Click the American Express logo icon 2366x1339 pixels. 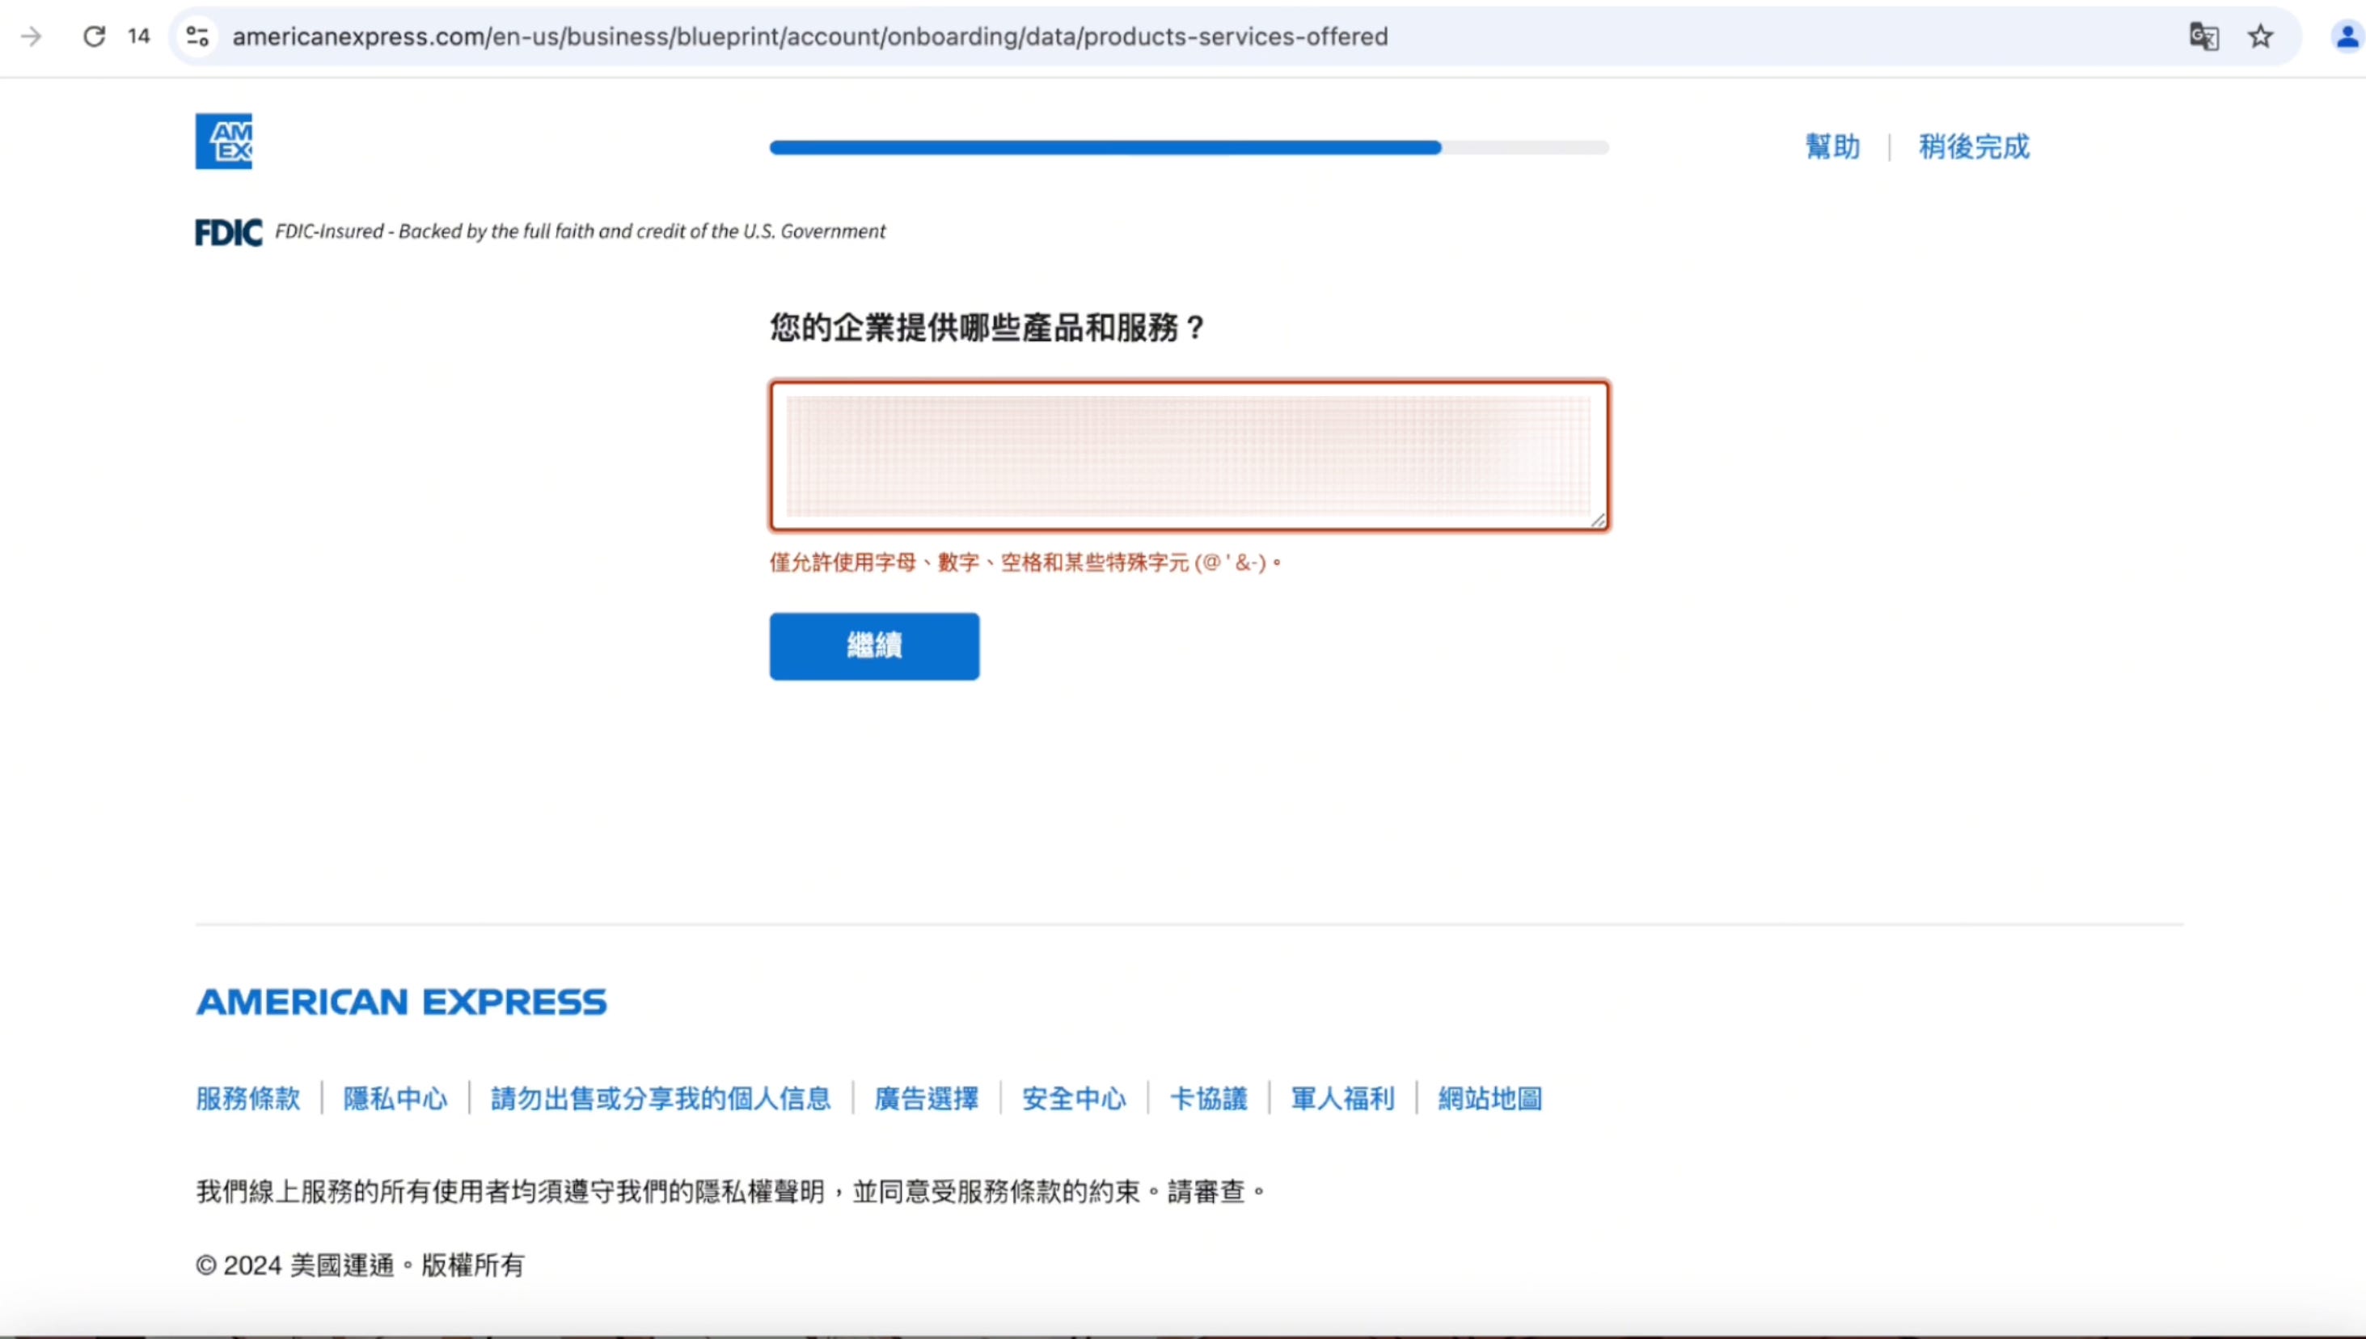click(x=223, y=141)
